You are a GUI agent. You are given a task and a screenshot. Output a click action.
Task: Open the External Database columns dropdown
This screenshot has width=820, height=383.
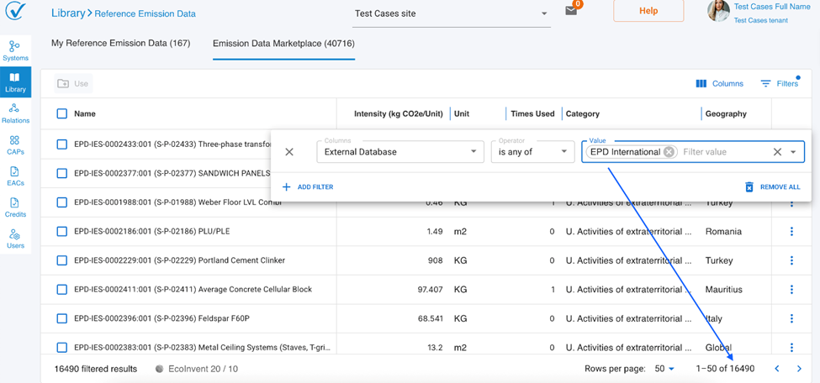[399, 152]
